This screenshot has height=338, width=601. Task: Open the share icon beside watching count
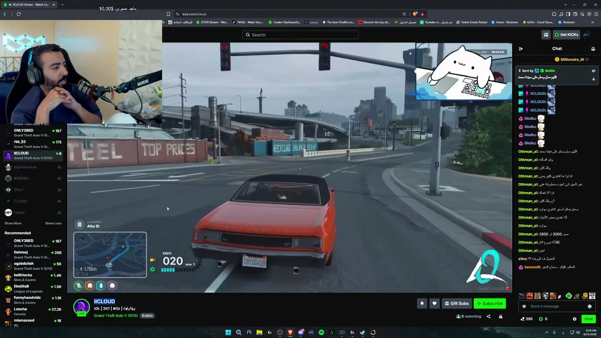(488, 316)
